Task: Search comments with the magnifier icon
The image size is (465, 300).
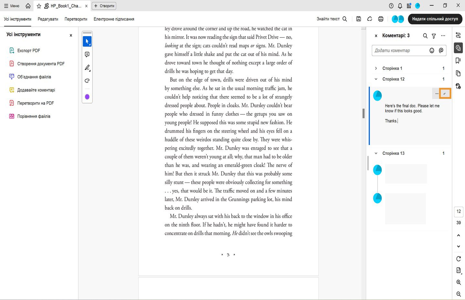Action: (425, 36)
